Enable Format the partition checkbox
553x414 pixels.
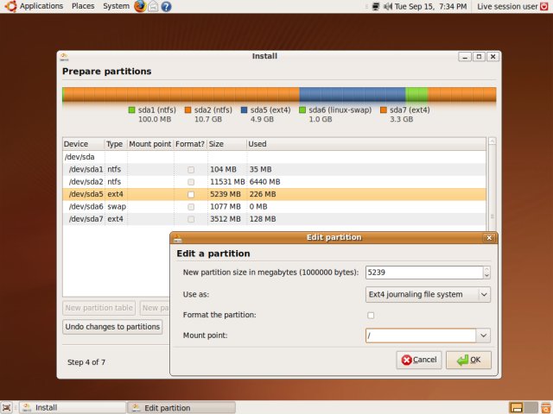pos(371,315)
